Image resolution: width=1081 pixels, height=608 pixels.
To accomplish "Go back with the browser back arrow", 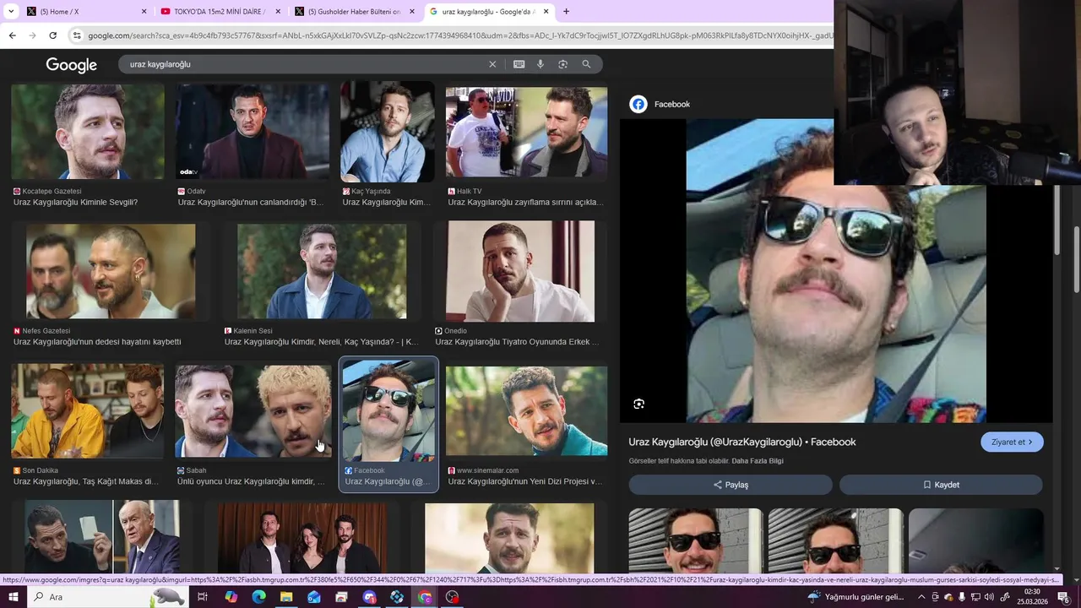I will 12,35.
